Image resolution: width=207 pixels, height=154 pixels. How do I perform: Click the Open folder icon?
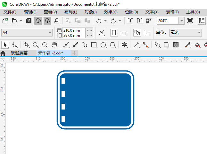[14, 21]
